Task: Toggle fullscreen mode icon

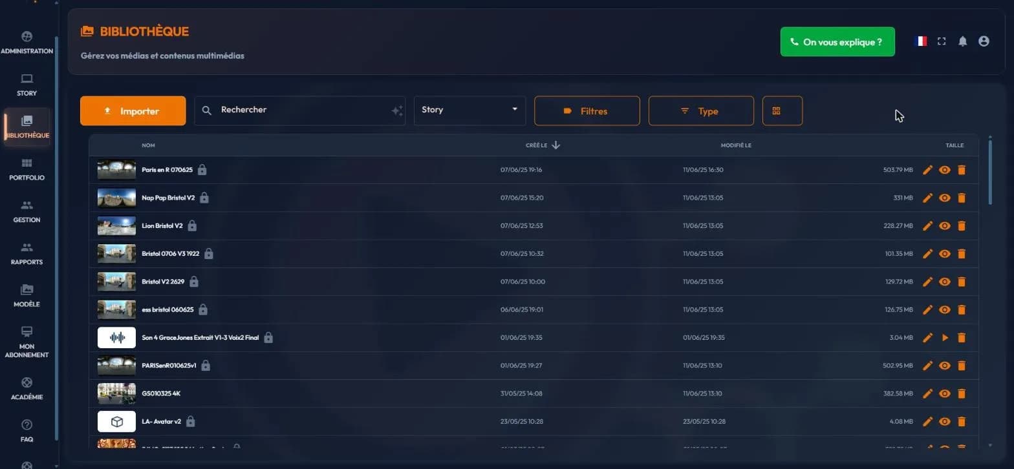Action: pos(942,41)
